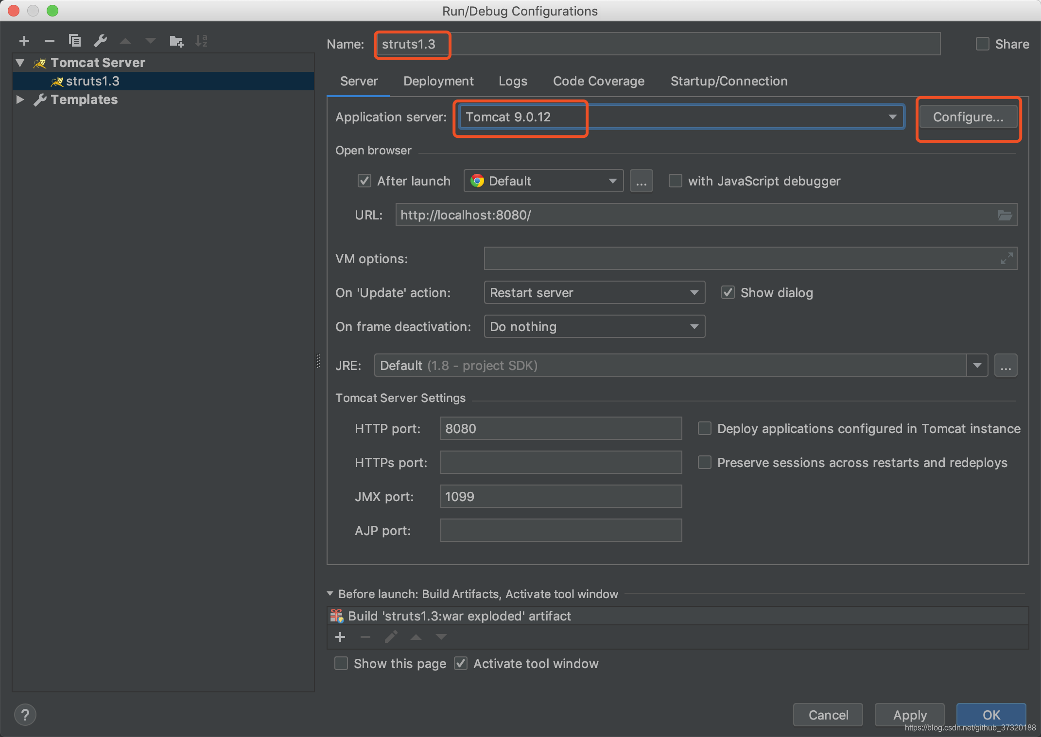
Task: Expand the Templates tree node
Action: point(20,100)
